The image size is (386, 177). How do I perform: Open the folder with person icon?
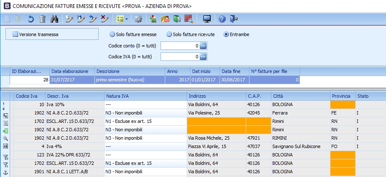[165, 19]
